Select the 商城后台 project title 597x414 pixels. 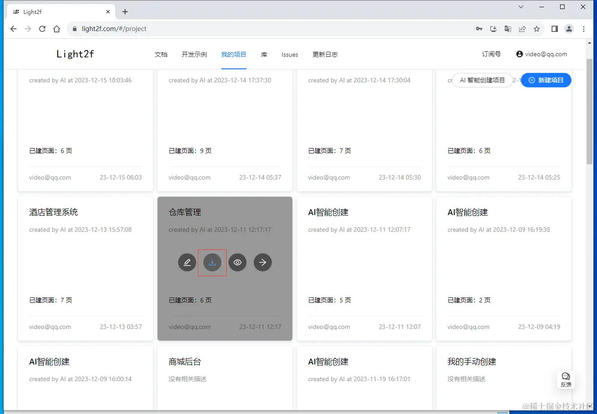pyautogui.click(x=185, y=362)
